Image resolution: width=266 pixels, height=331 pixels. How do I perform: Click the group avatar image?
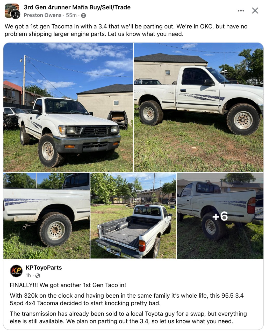pyautogui.click(x=12, y=11)
